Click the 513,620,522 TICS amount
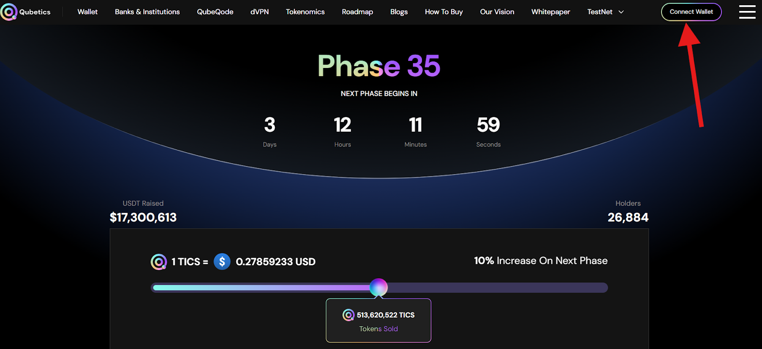This screenshot has height=349, width=762. click(386, 315)
